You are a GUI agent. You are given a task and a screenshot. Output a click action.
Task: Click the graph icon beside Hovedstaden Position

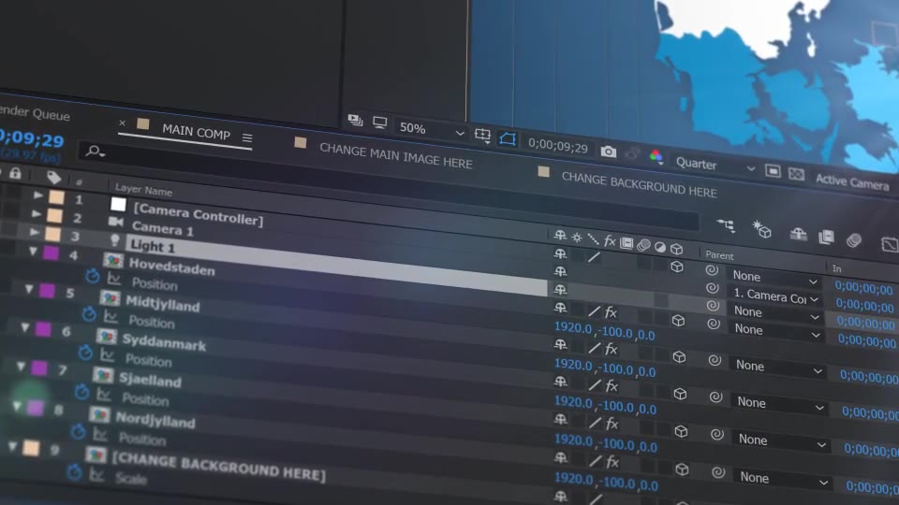click(x=114, y=280)
